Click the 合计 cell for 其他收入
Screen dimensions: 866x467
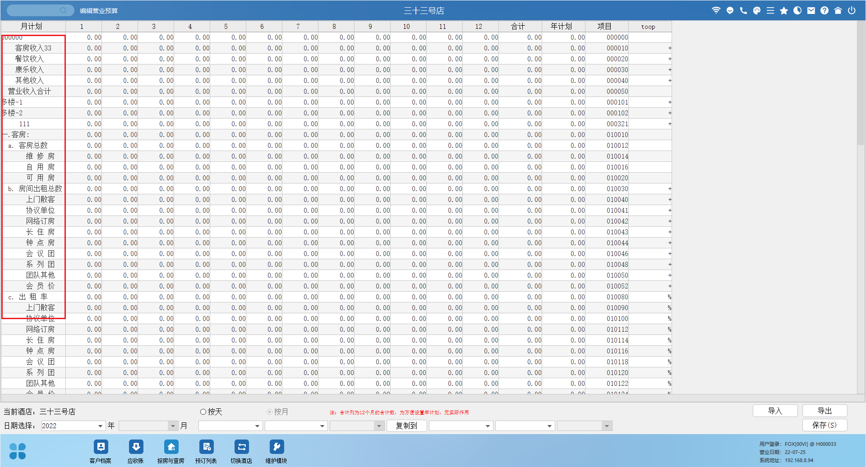point(520,81)
